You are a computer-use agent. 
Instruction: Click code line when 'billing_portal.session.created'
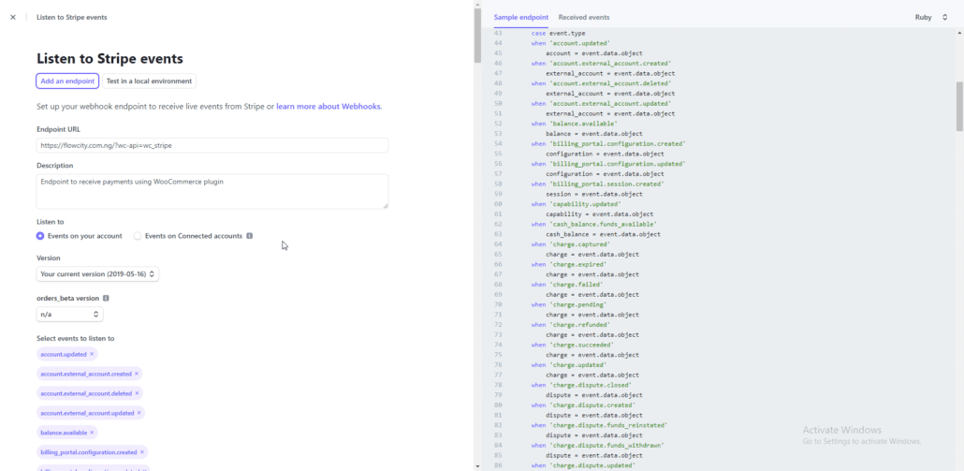597,184
